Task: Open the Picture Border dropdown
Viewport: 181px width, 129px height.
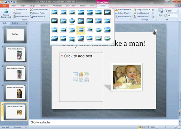Action: [x=123, y=10]
